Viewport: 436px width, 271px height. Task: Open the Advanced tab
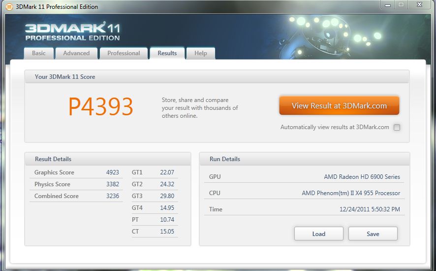click(x=76, y=53)
